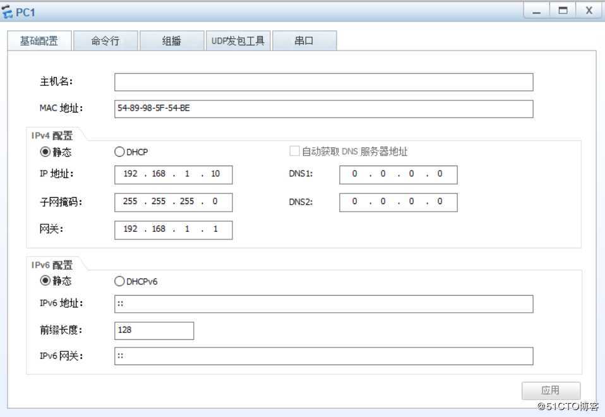Click the last octet 0 of 子网掩码
The width and height of the screenshot is (605, 417).
(215, 201)
